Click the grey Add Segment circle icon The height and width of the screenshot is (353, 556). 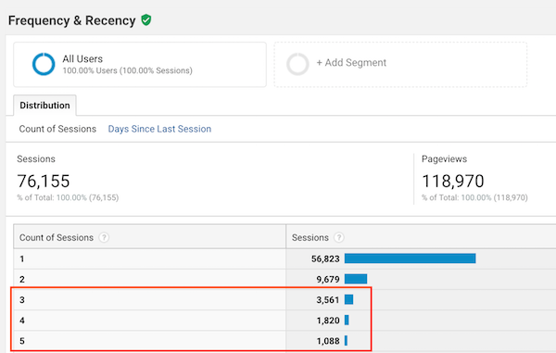[297, 64]
